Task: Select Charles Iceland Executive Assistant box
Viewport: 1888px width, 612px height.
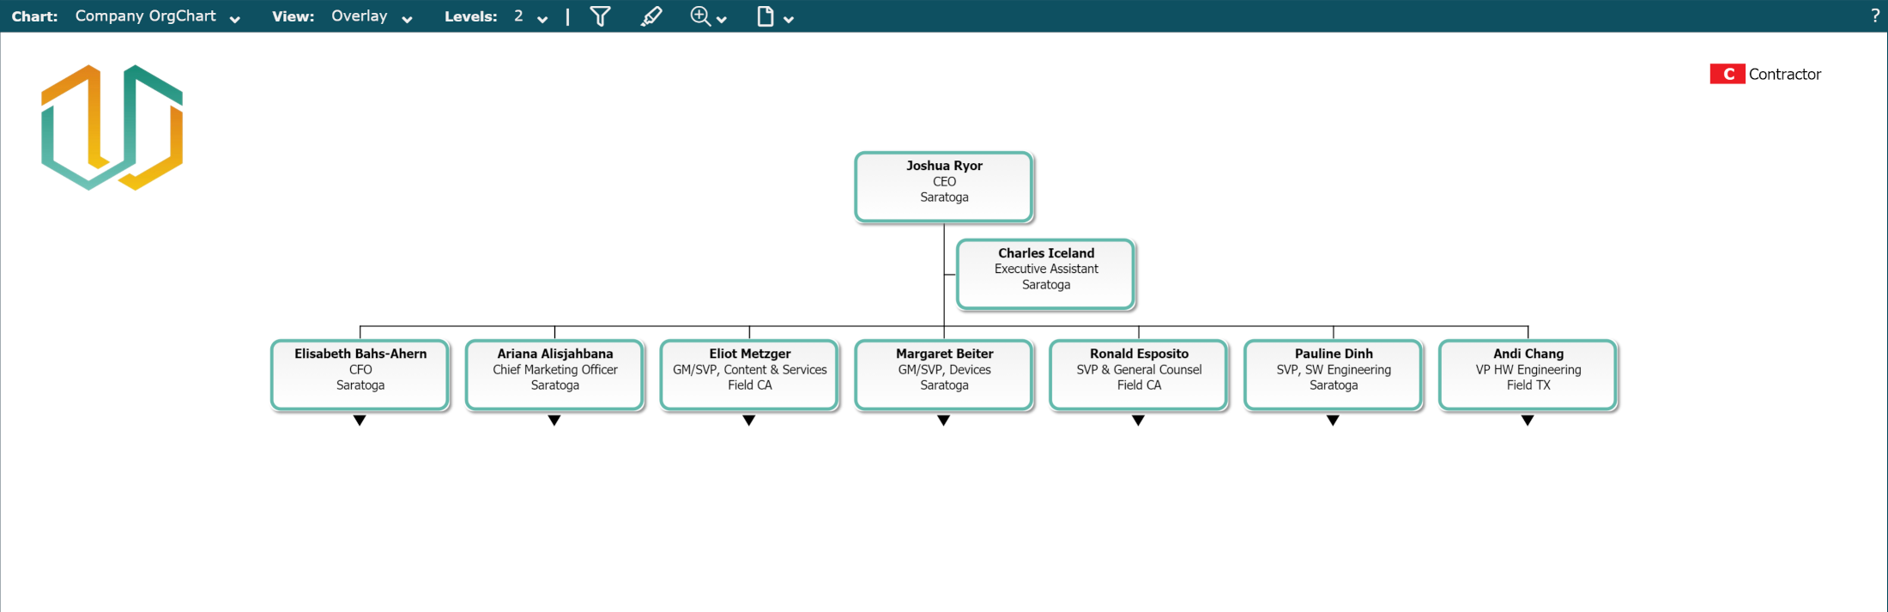Action: click(x=1046, y=274)
